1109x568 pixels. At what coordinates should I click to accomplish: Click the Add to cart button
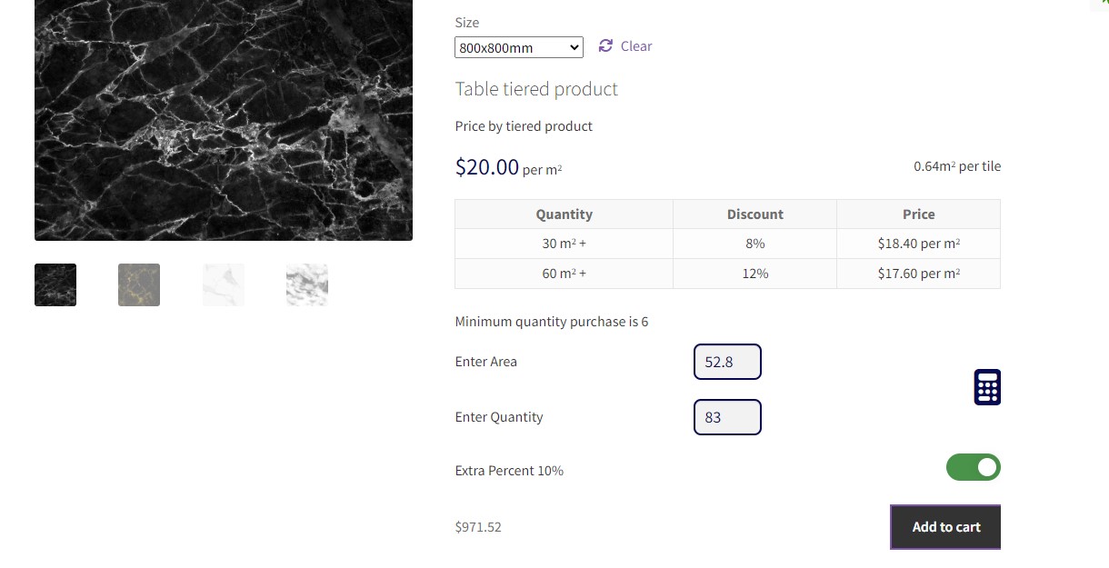click(945, 526)
